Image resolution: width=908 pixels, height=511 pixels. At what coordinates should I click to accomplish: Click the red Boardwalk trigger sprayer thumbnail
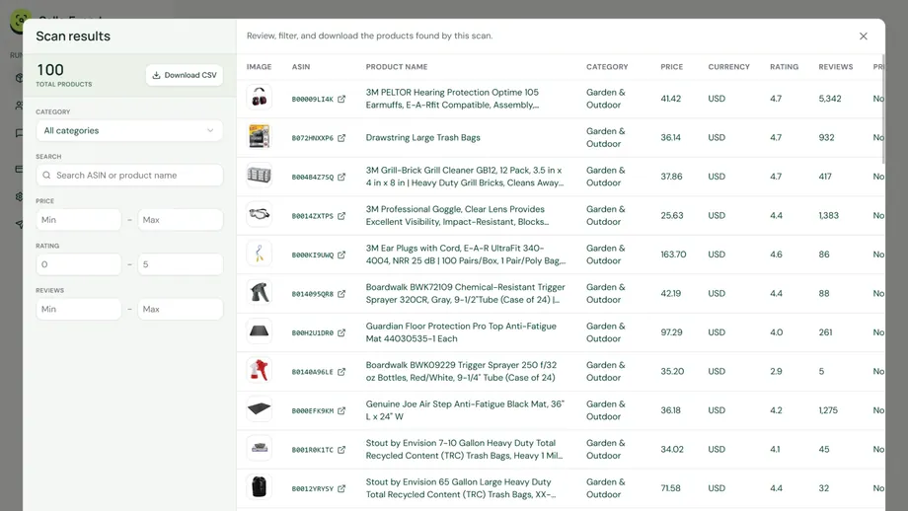259,370
